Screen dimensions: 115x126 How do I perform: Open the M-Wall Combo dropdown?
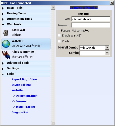coord(107,47)
